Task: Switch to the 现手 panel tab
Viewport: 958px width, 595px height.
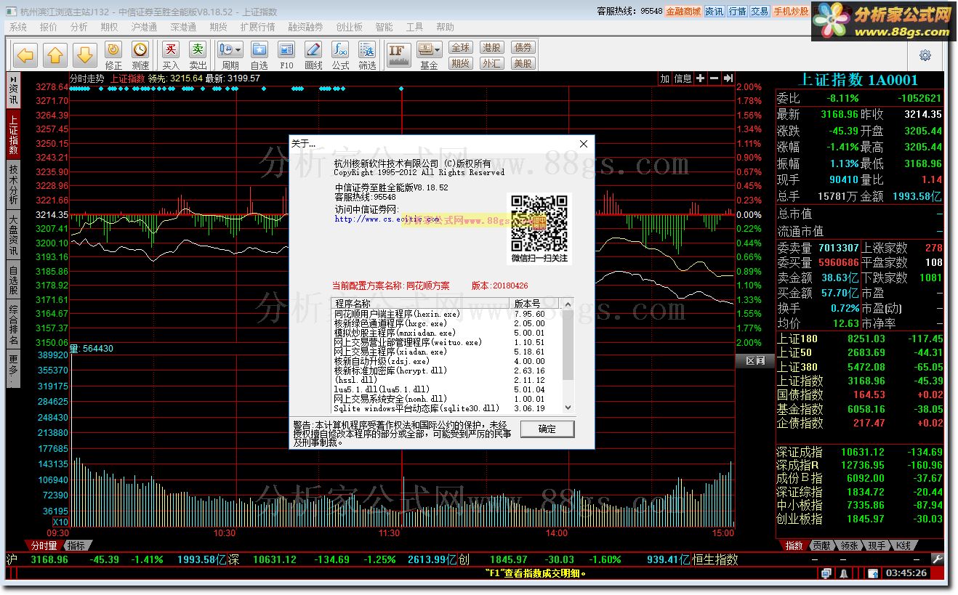Action: 877,546
